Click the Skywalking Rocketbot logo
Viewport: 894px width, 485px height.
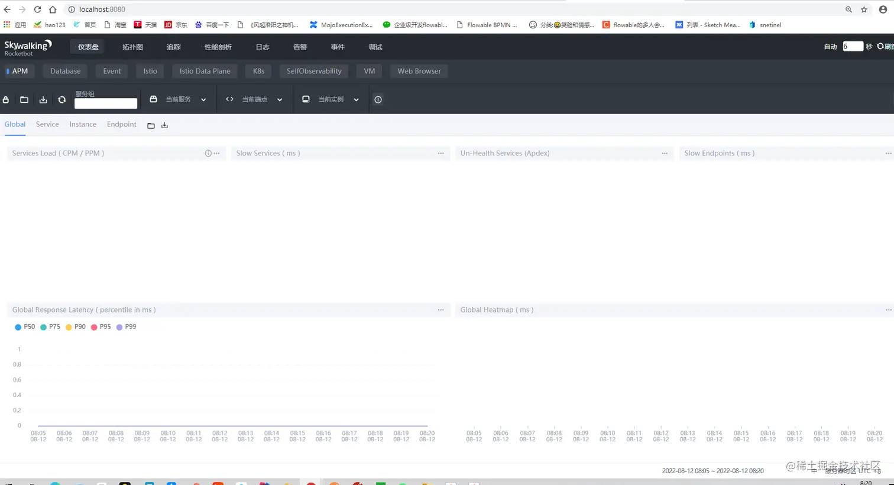[x=28, y=48]
